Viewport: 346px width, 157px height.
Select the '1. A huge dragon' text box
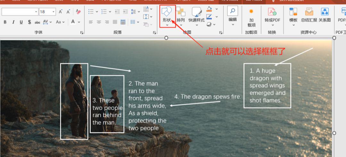pos(267,86)
